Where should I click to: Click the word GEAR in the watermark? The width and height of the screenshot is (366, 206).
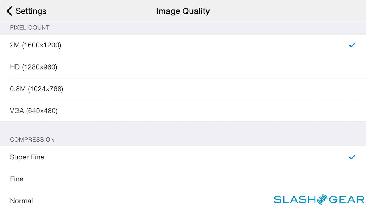[346, 199]
